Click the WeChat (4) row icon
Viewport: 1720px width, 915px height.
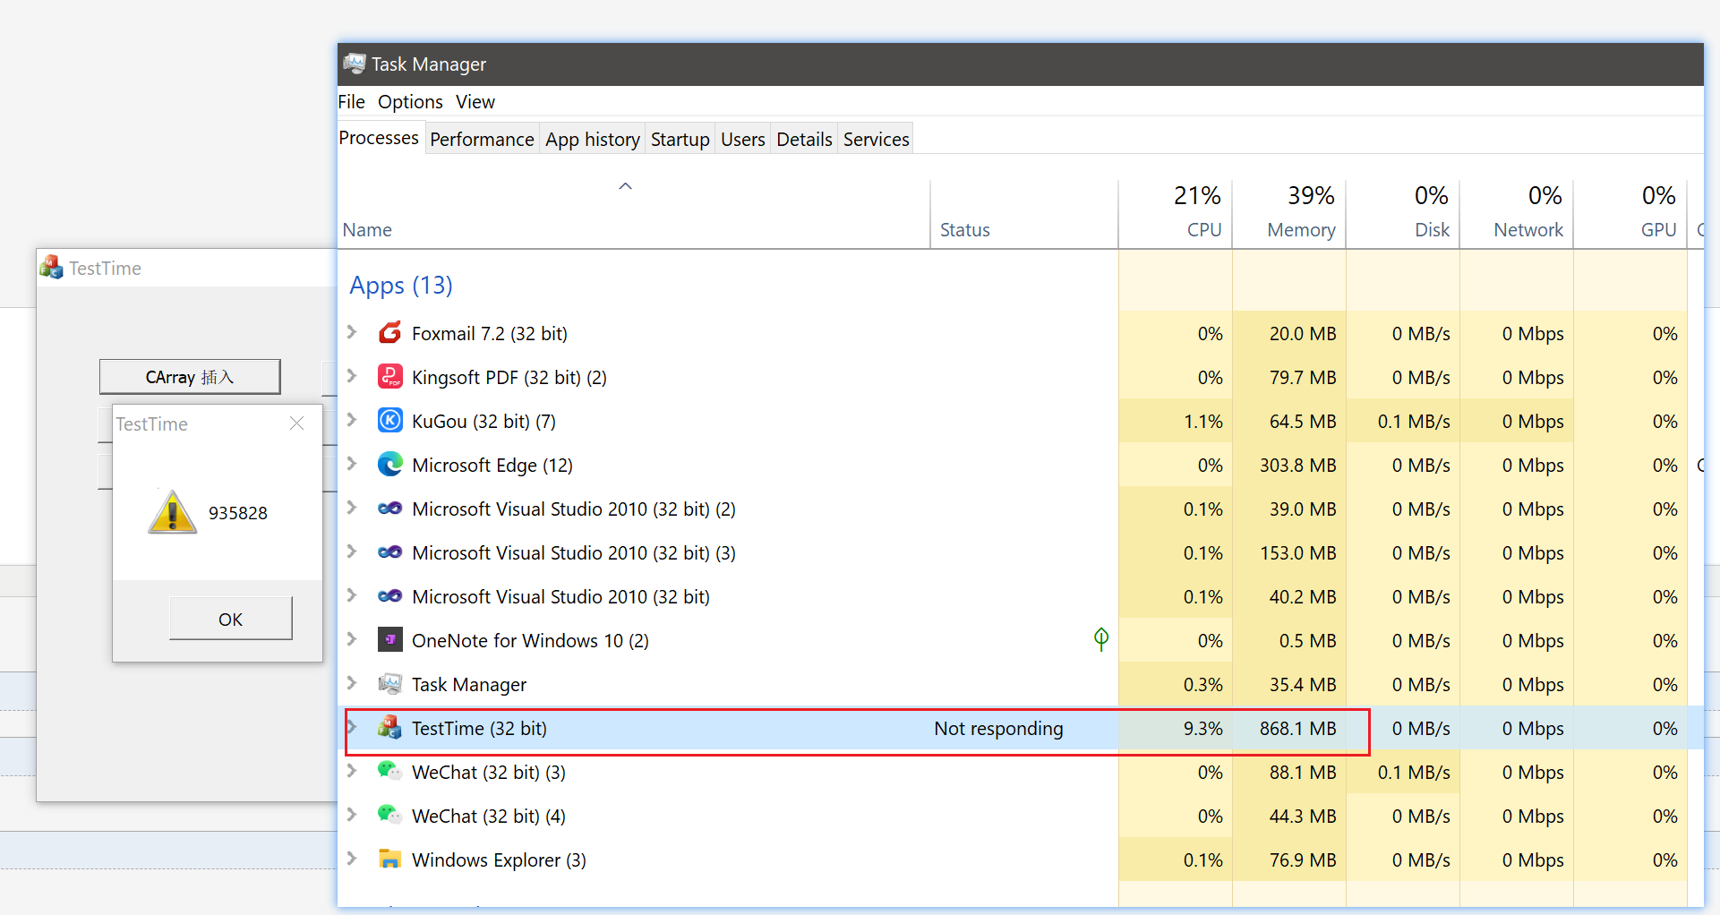point(389,815)
